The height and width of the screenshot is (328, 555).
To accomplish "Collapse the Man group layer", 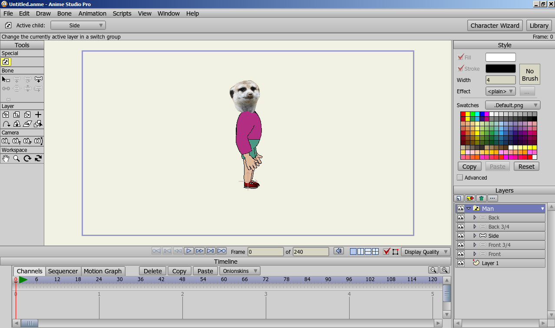I will tap(469, 209).
